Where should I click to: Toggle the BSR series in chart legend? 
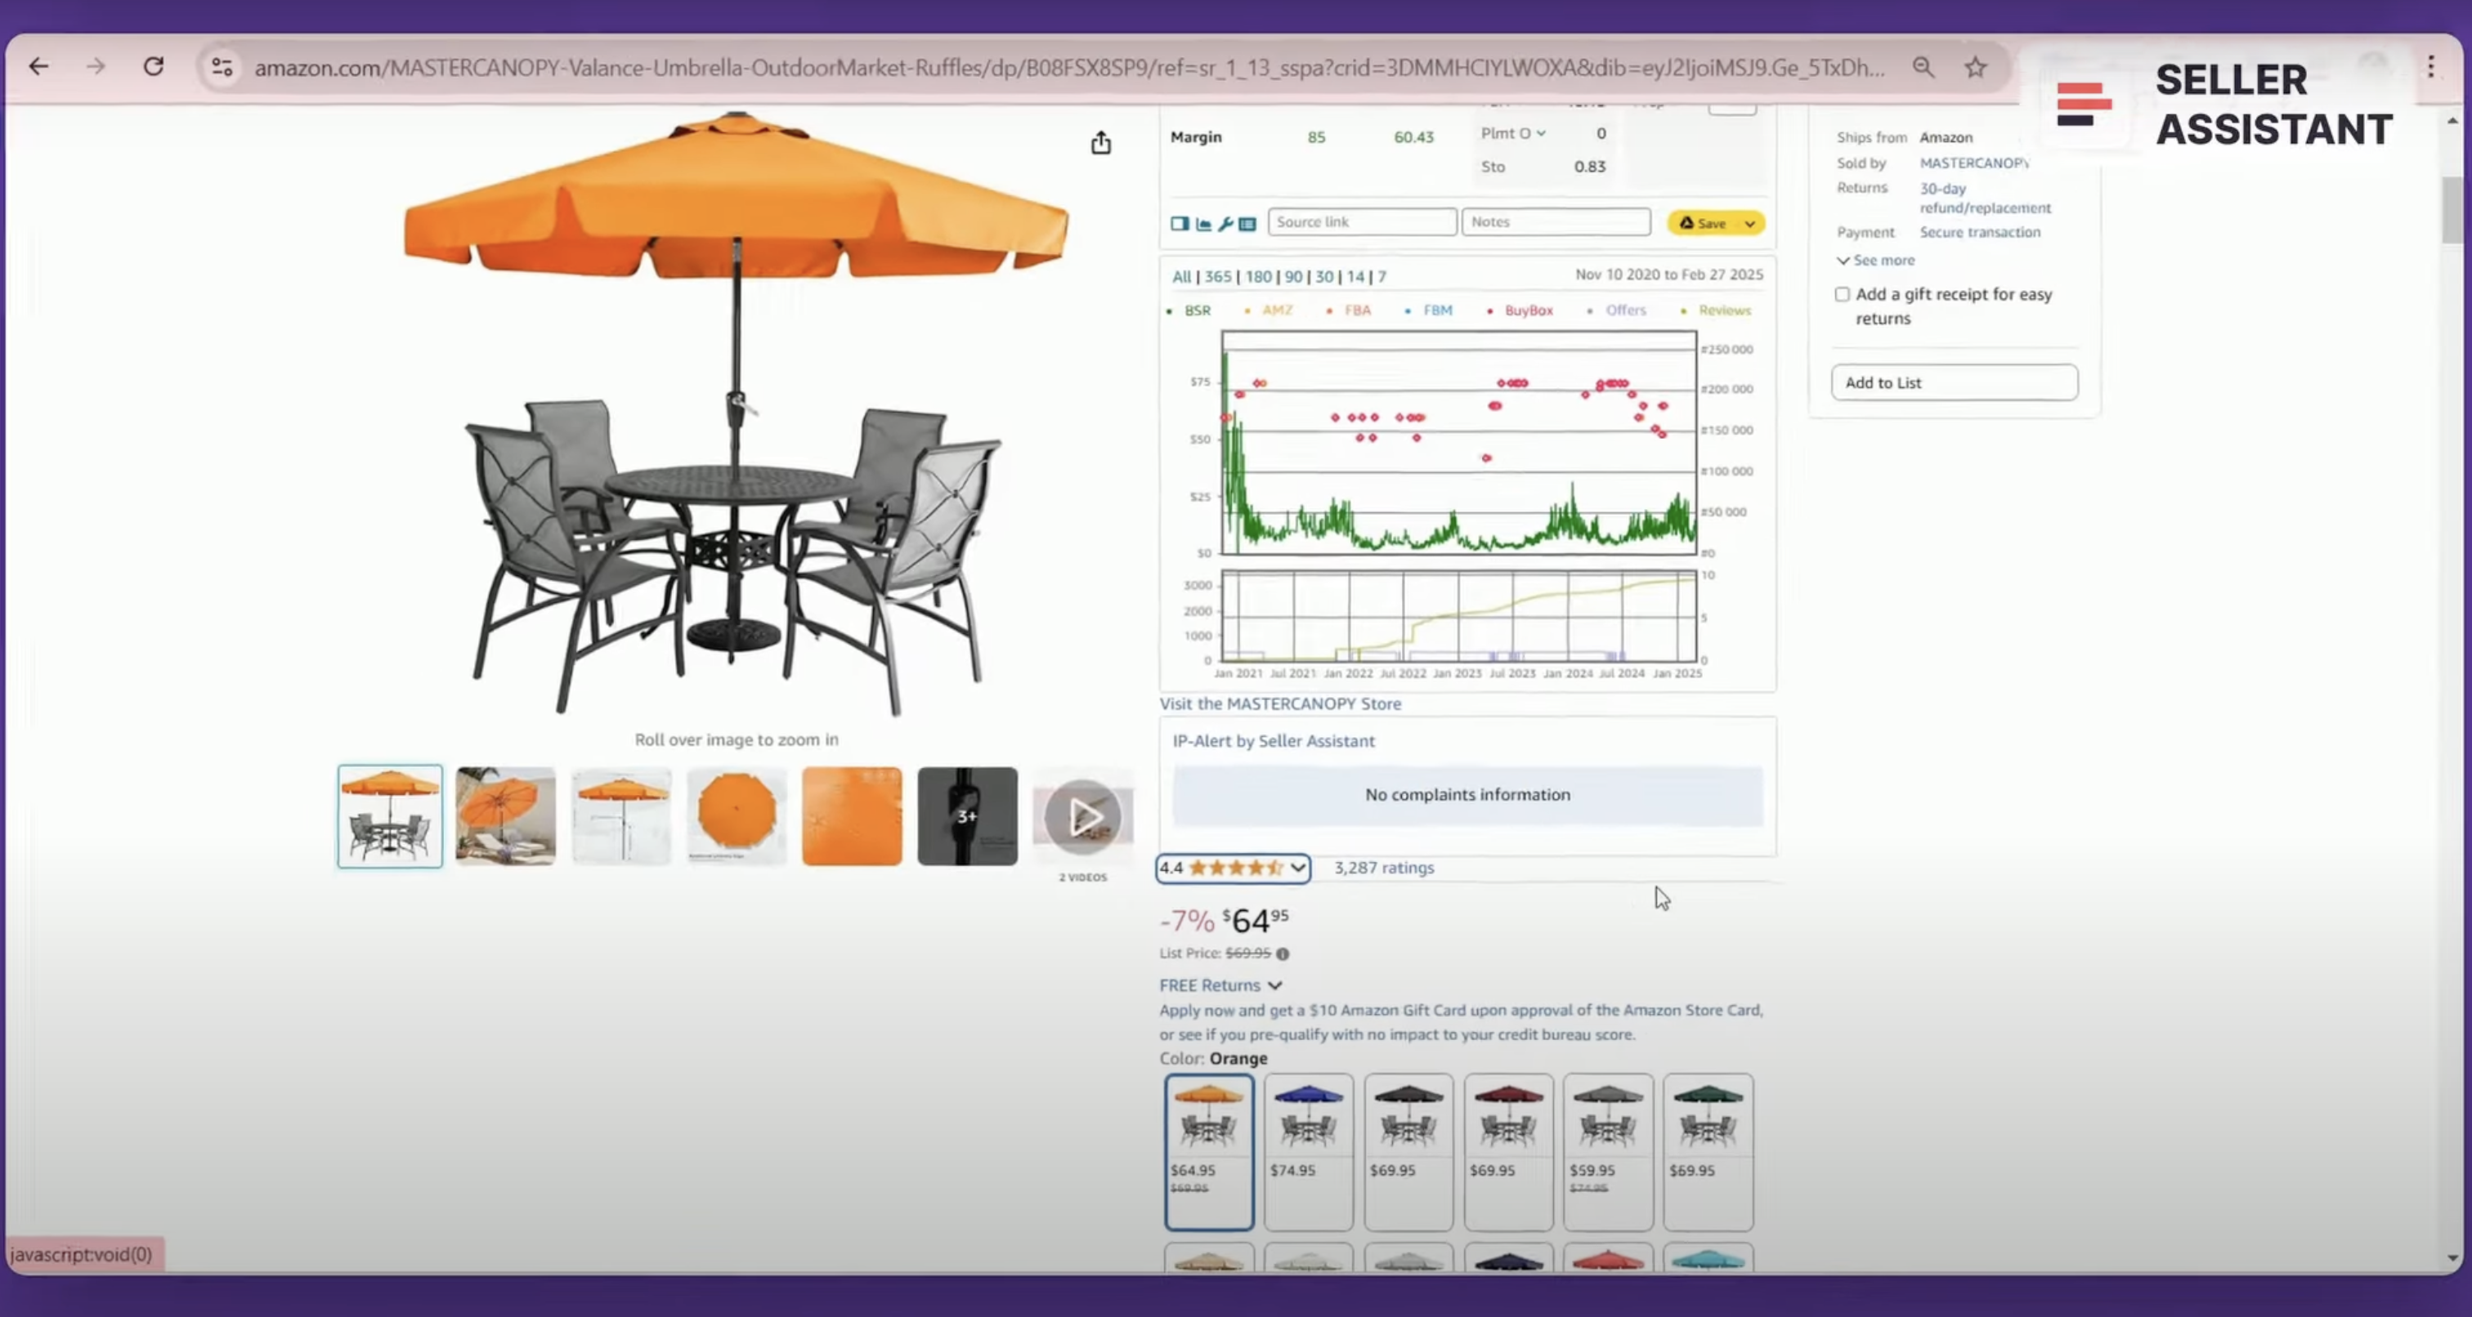tap(1196, 310)
